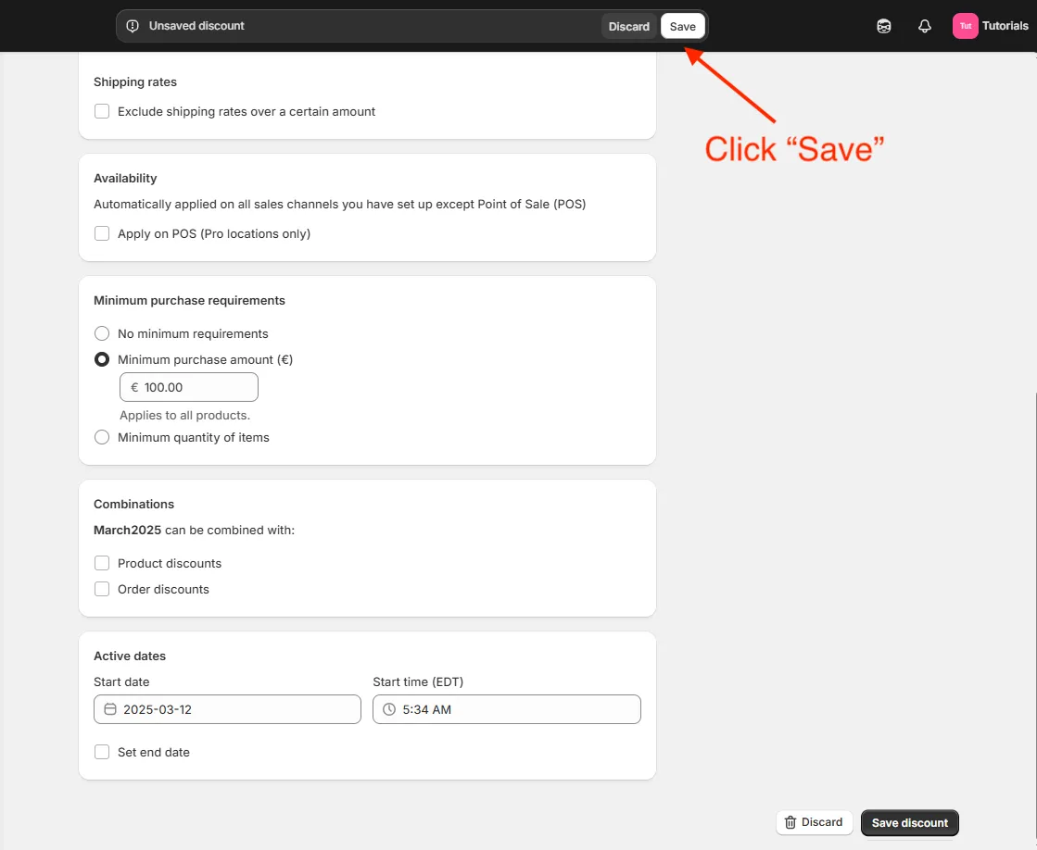Check Apply on POS (Pro locations only)
The width and height of the screenshot is (1037, 850).
[102, 232]
